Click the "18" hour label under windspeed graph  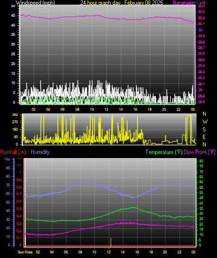pos(149,109)
